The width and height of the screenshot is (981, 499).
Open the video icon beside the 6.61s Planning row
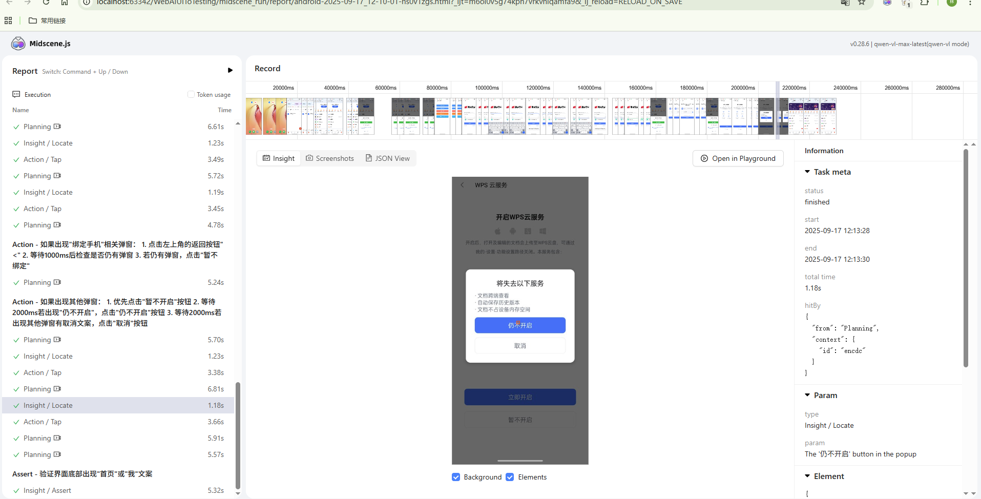pos(57,127)
